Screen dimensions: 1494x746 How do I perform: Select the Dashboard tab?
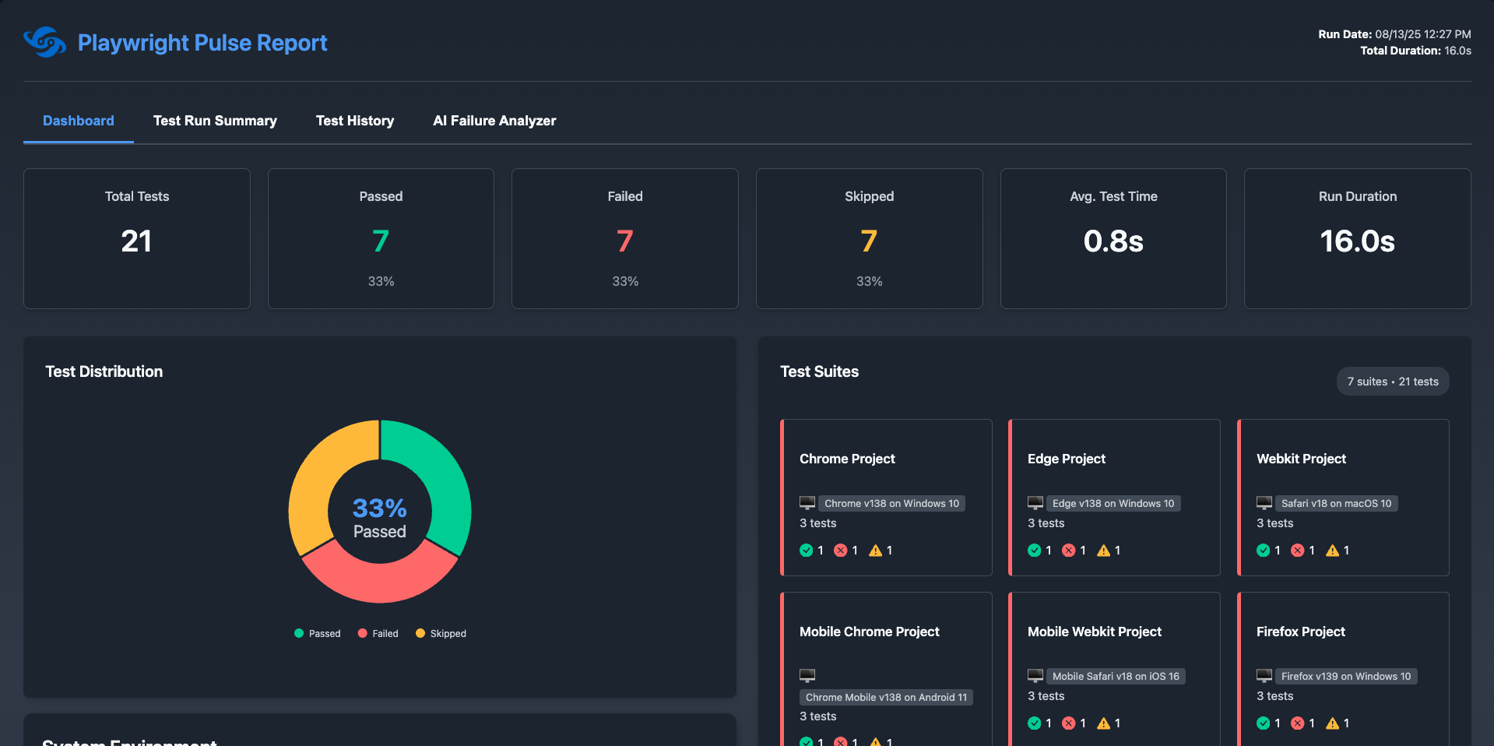pyautogui.click(x=79, y=121)
